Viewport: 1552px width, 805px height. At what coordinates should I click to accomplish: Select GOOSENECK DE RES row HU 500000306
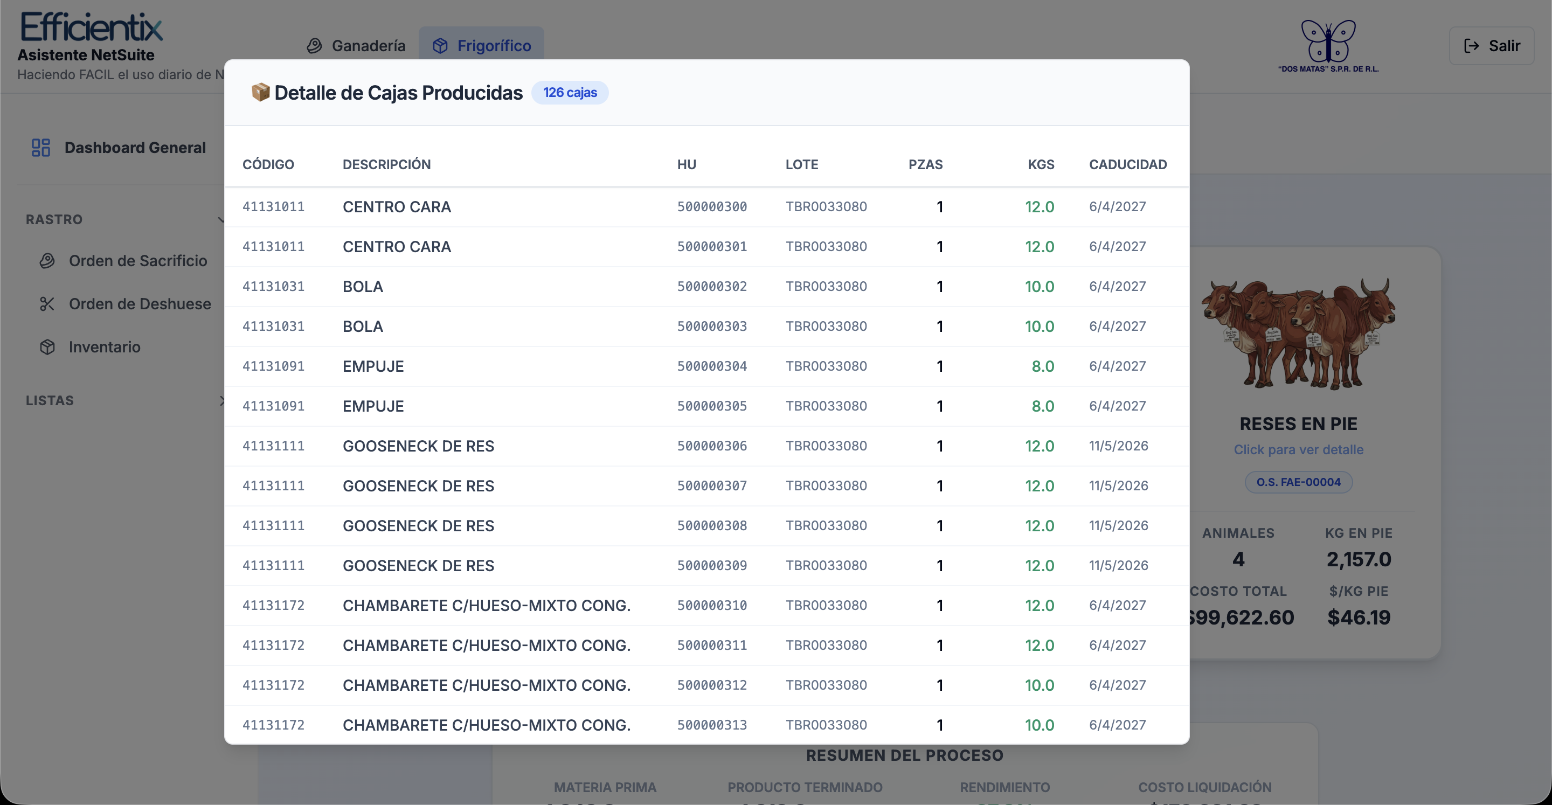706,447
